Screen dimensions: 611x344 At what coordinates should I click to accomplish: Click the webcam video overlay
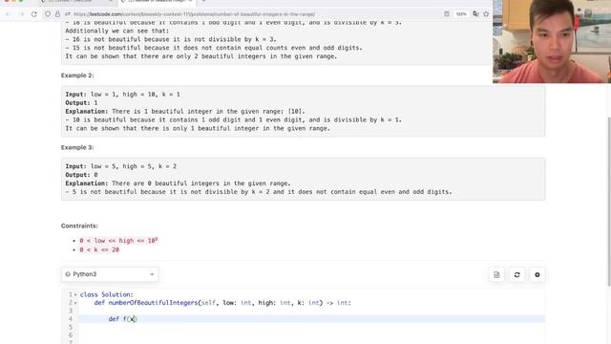coord(552,41)
